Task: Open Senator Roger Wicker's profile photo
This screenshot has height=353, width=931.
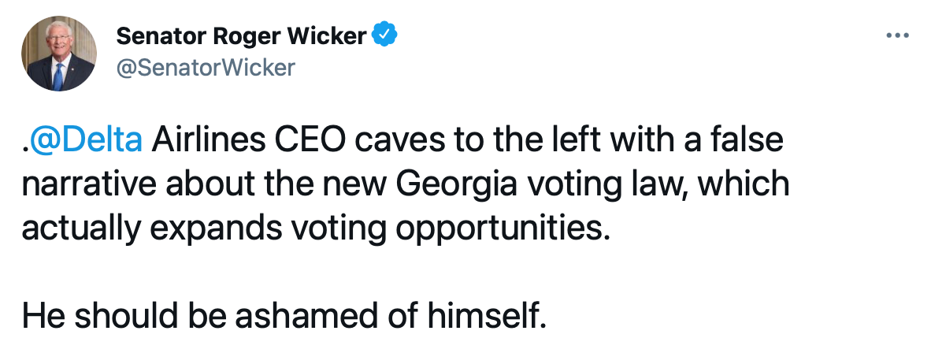Action: coord(56,53)
